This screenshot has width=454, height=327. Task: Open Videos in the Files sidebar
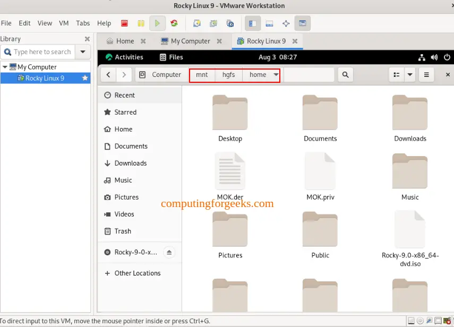pyautogui.click(x=140, y=214)
